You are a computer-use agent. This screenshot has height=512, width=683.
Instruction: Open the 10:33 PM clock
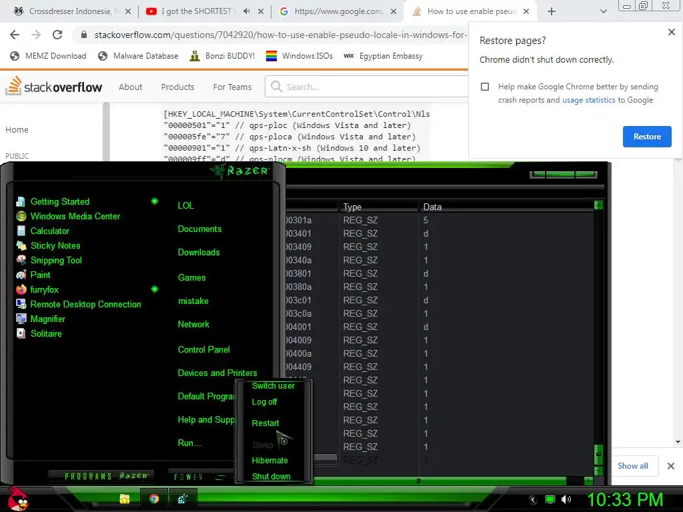pos(624,499)
